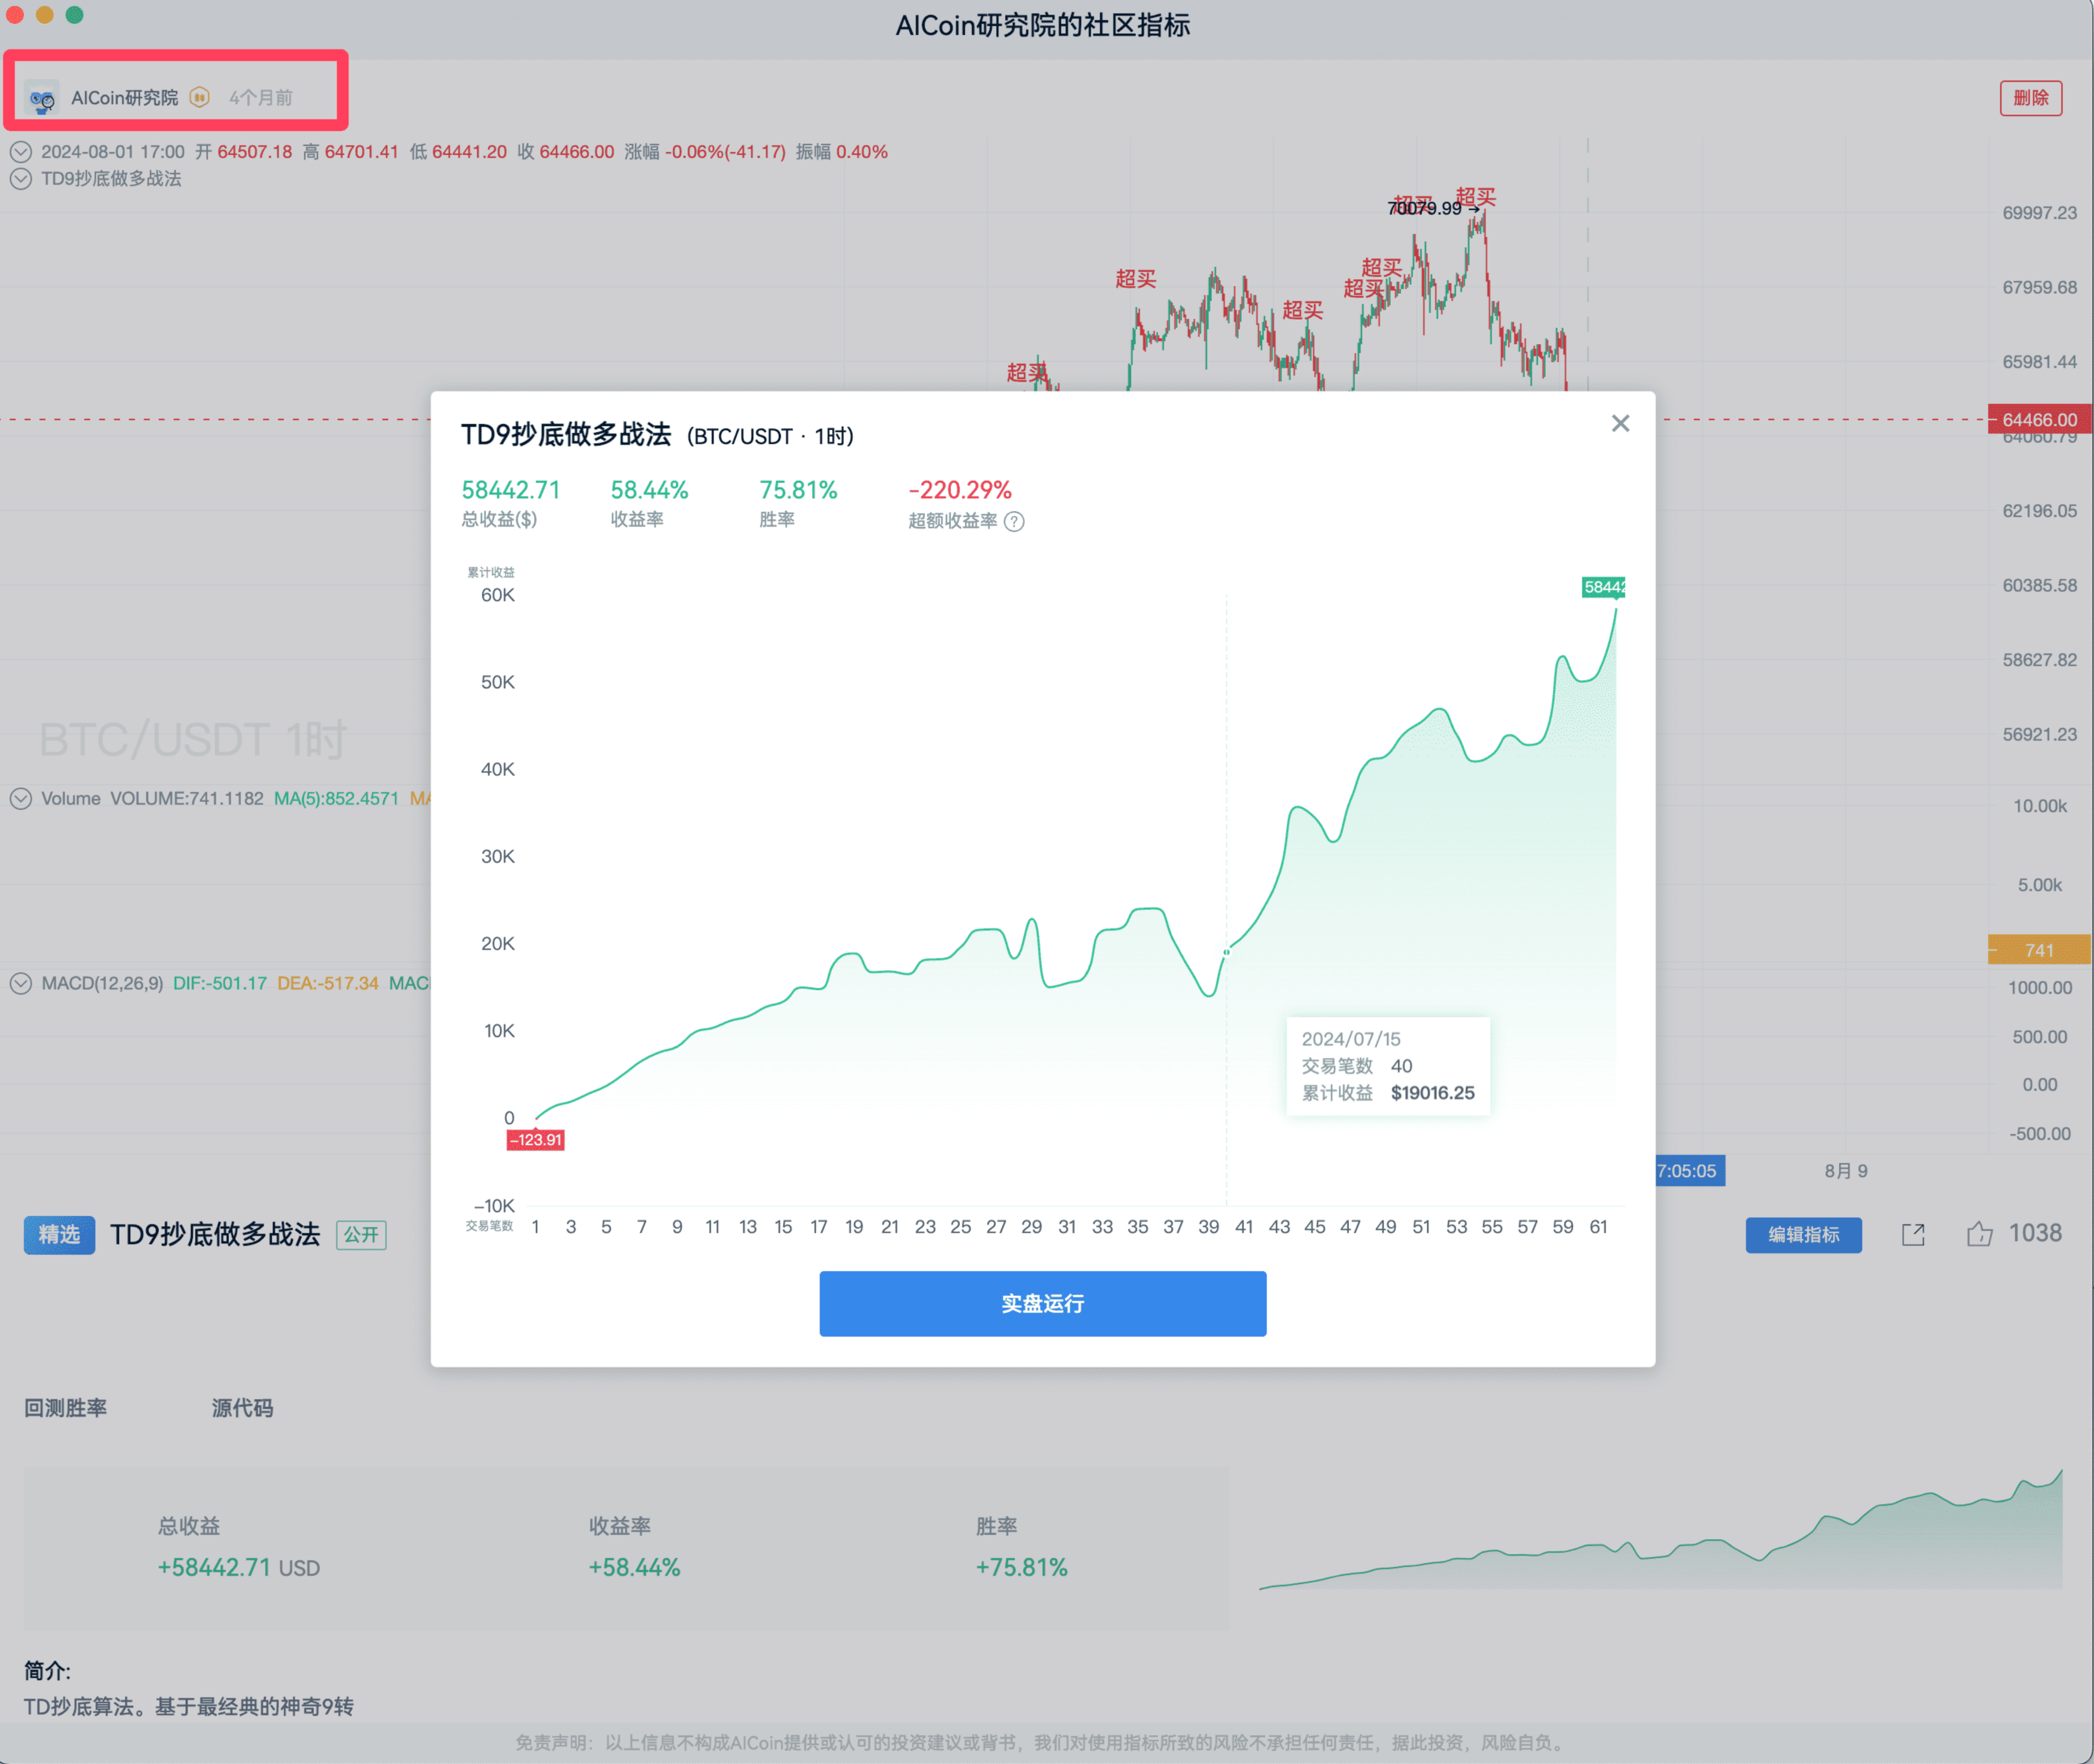Click the TD抄底算法 description text

(189, 1706)
